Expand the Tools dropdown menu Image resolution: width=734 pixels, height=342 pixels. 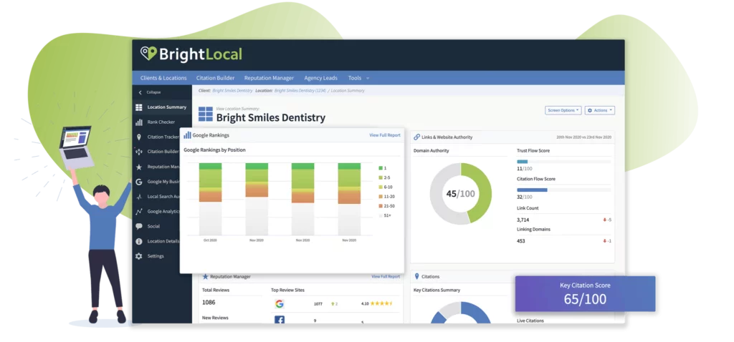click(358, 78)
